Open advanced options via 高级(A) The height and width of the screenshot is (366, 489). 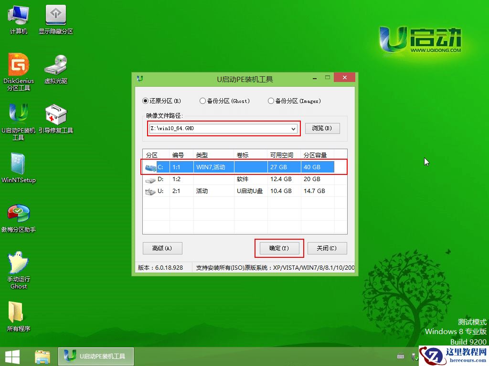pyautogui.click(x=162, y=248)
